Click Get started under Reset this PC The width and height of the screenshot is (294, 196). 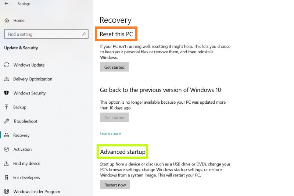click(x=114, y=67)
